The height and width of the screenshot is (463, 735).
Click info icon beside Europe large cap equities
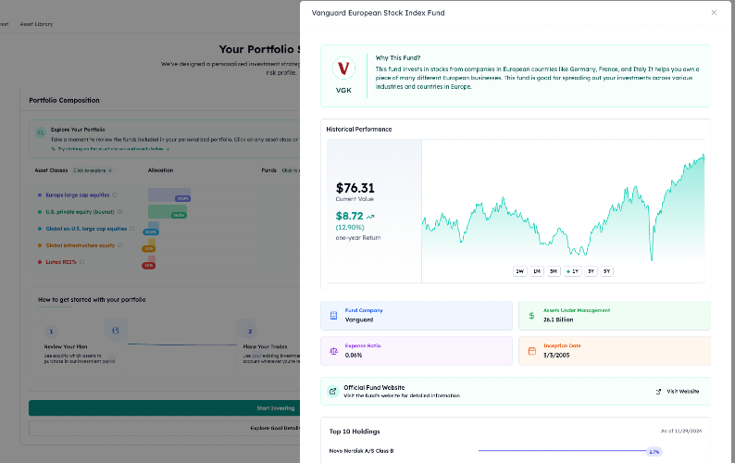[x=115, y=195]
